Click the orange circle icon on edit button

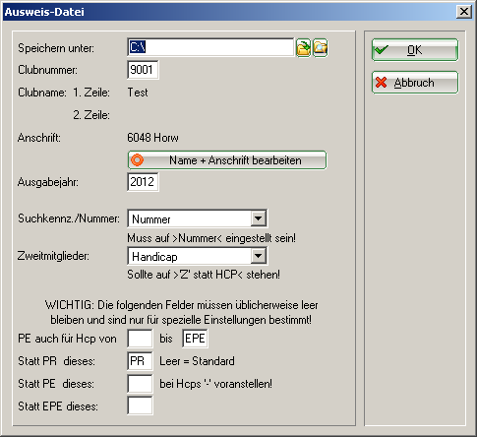click(x=137, y=160)
